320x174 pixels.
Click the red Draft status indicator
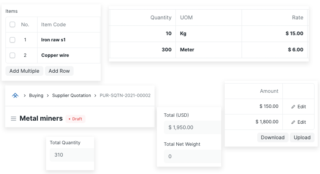pos(75,119)
